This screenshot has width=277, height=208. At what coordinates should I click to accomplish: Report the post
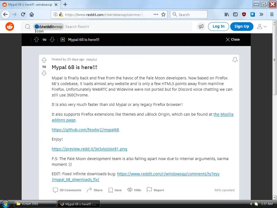[155, 190]
